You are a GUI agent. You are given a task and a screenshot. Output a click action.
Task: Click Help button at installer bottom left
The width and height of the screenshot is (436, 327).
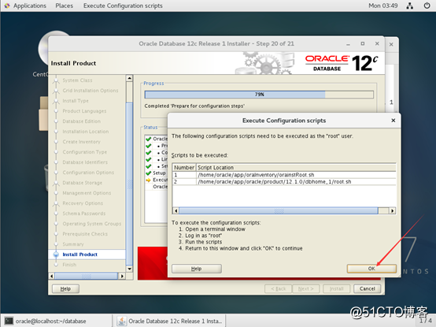65,288
